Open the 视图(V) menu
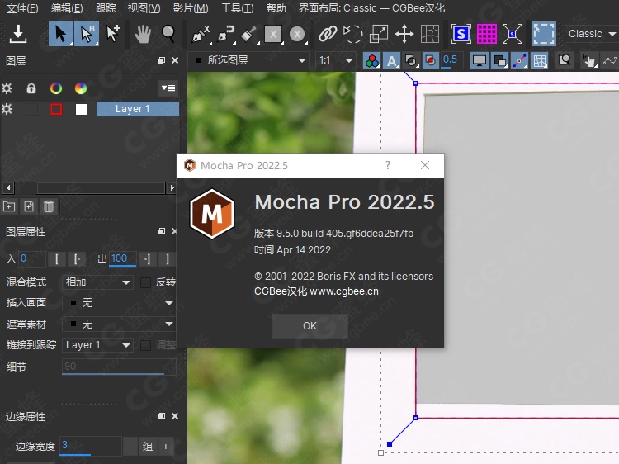 [144, 8]
